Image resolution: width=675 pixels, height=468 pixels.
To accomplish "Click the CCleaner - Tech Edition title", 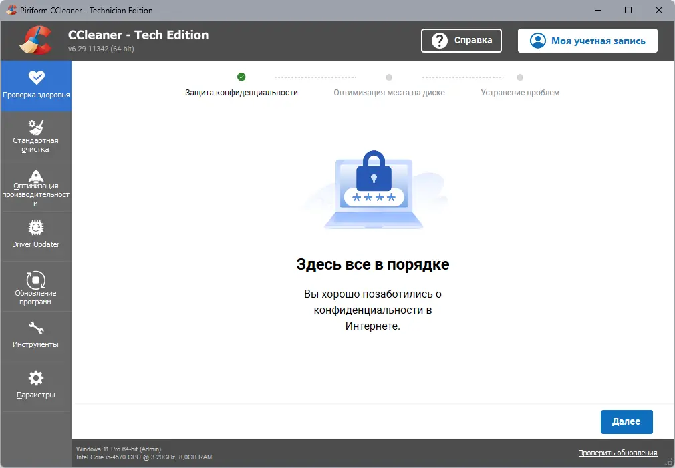I will coord(138,35).
